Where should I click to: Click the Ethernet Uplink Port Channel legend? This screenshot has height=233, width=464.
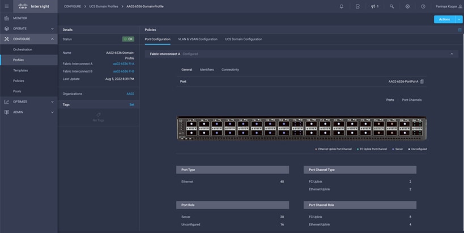(x=334, y=149)
